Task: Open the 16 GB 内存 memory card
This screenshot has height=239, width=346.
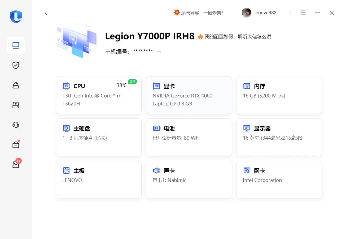Action: tap(279, 95)
